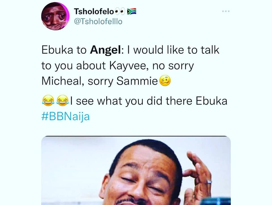This screenshot has width=272, height=205.
Task: Click the line 'I see what you did there Ebuka'
Action: (x=149, y=101)
